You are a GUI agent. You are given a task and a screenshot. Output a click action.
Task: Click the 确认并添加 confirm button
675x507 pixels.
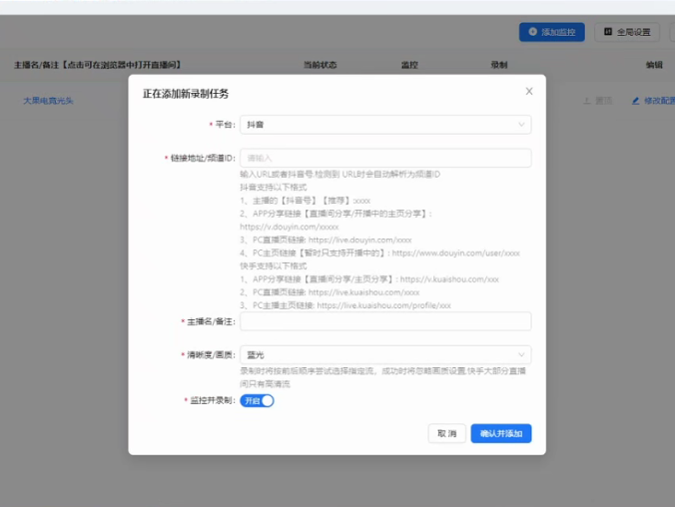pyautogui.click(x=501, y=433)
